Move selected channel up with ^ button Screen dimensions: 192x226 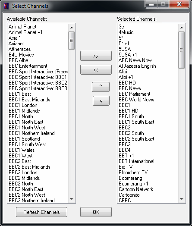(101, 87)
